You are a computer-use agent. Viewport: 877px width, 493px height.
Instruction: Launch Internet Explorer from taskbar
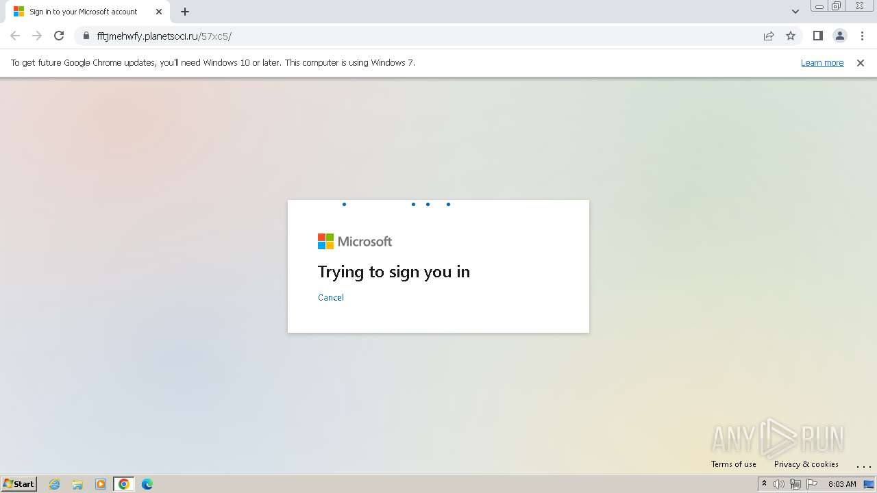click(x=55, y=484)
